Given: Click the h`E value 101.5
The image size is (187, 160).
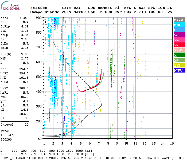Looking at the screenshot, I should click(24, 78).
